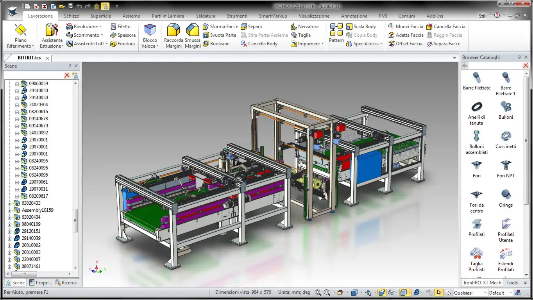
Task: Expand the Assembly10159 tree node
Action: pyautogui.click(x=10, y=210)
